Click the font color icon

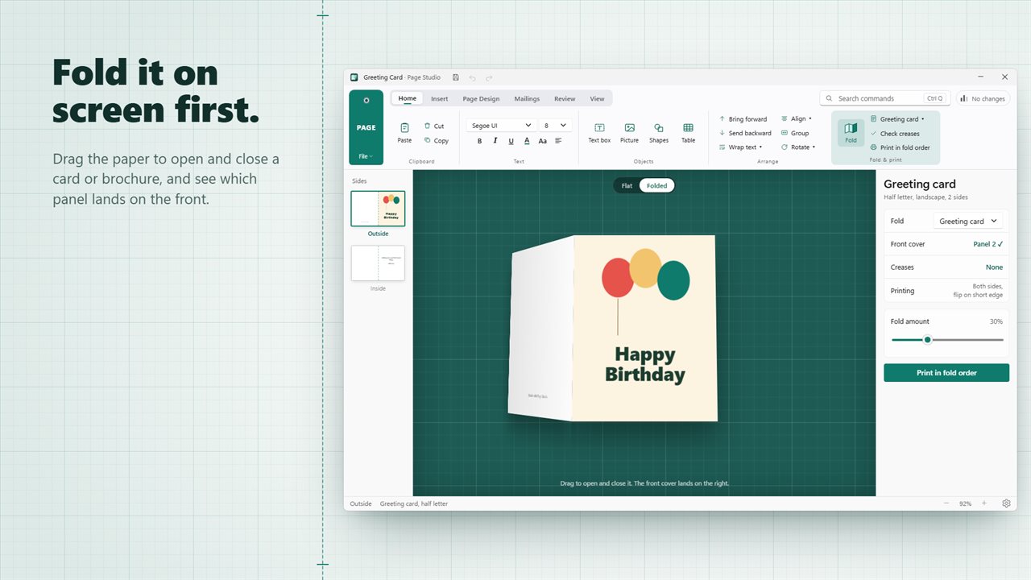(x=527, y=140)
